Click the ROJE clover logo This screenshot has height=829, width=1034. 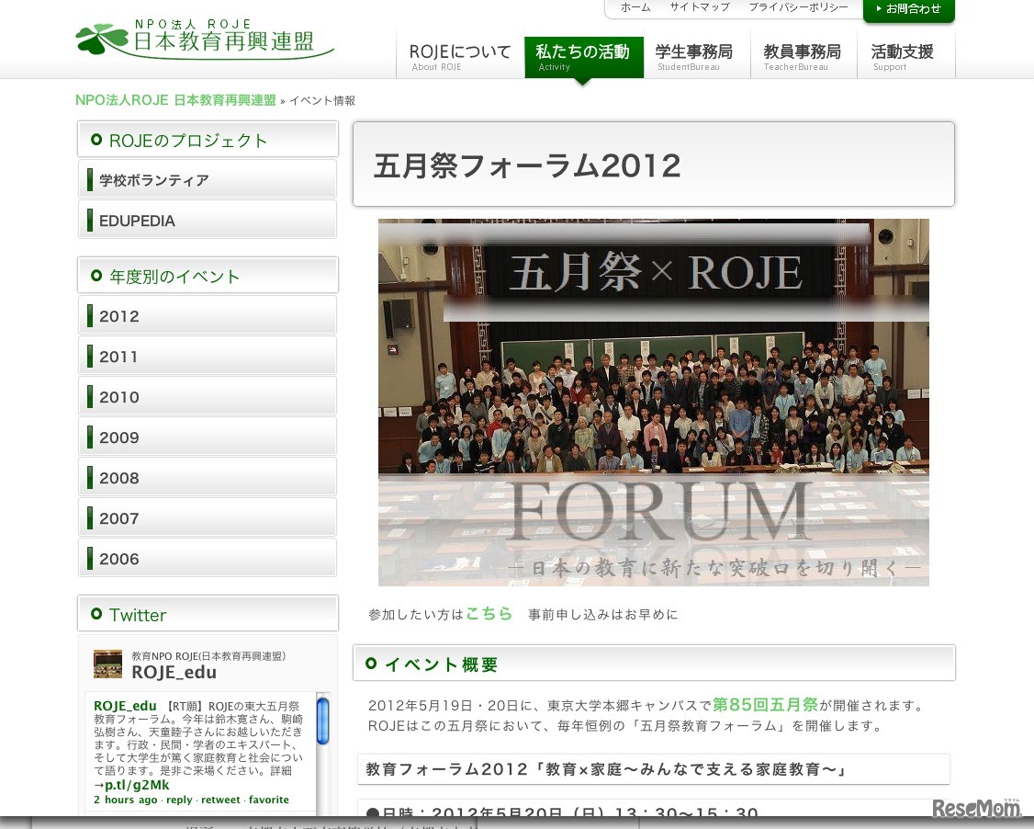[103, 39]
